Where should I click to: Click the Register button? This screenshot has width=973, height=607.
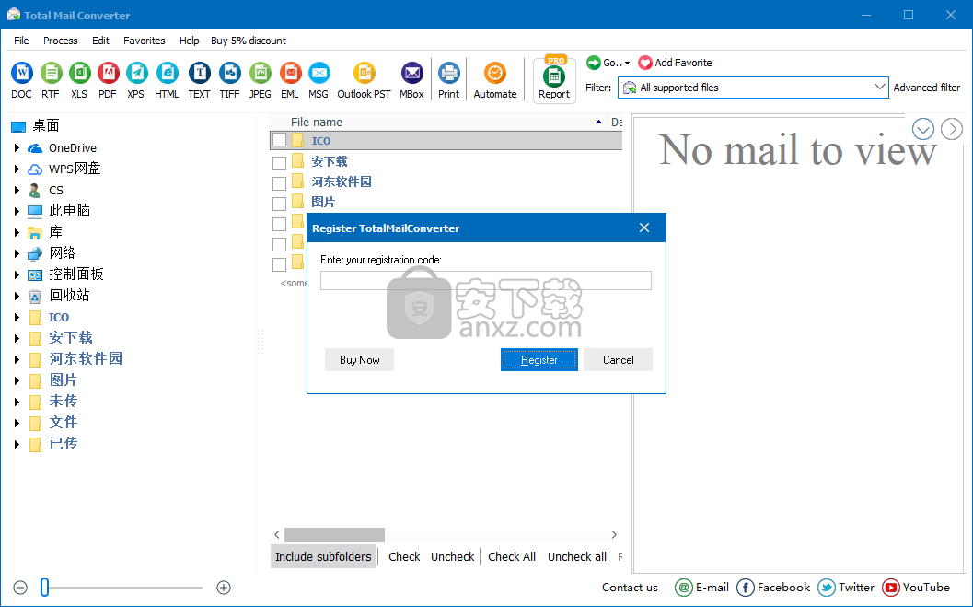[539, 360]
